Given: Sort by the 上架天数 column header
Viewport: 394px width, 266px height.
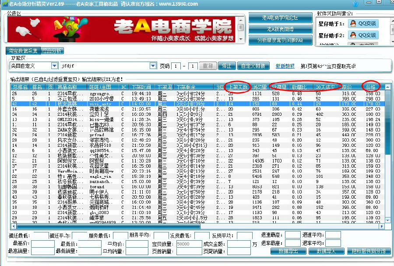Looking at the screenshot, I should coord(238,87).
